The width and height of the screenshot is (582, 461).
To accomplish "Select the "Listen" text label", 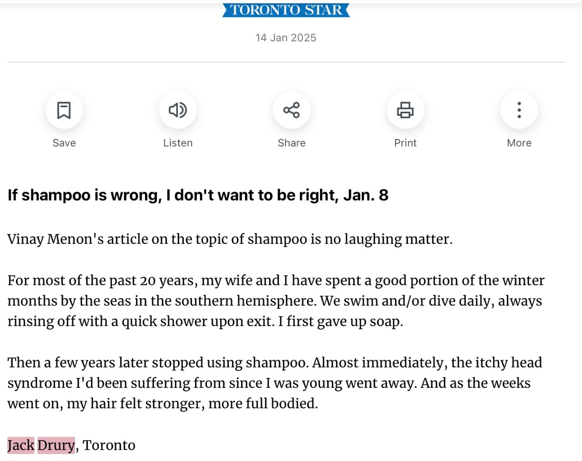I will click(x=178, y=143).
